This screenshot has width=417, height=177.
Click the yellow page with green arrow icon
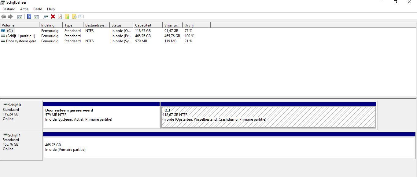(x=67, y=16)
